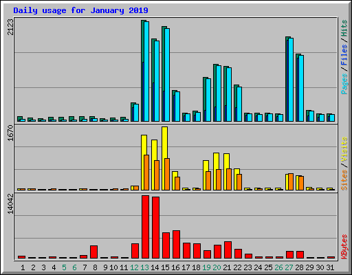This screenshot has width=352, height=275.
Task: Click the "Visits" legend label
Action: pos(344,149)
